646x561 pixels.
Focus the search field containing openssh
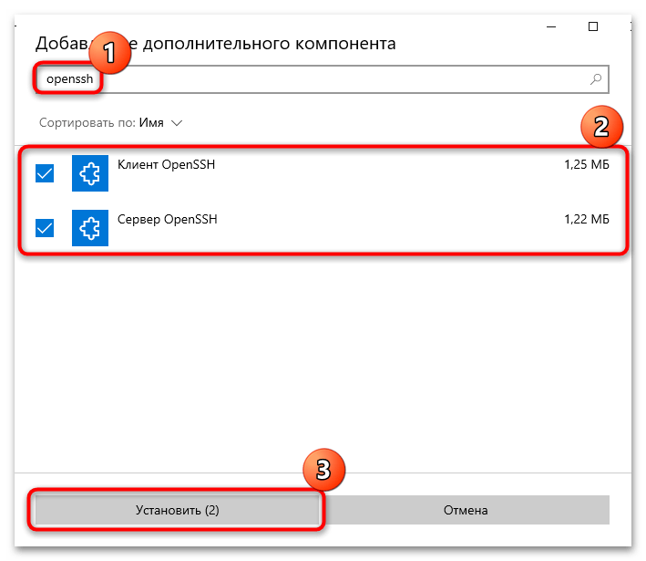(x=323, y=78)
